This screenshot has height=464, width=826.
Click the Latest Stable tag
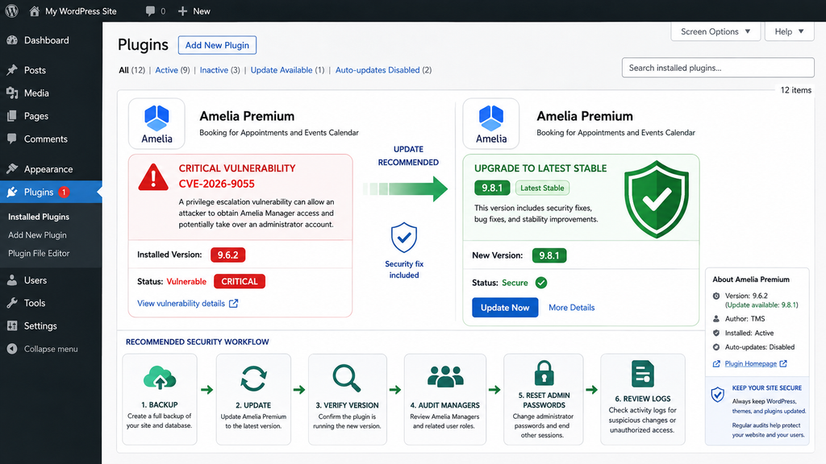pyautogui.click(x=542, y=188)
